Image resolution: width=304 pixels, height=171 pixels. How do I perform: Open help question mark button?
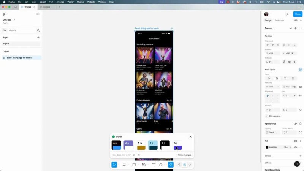(x=297, y=164)
